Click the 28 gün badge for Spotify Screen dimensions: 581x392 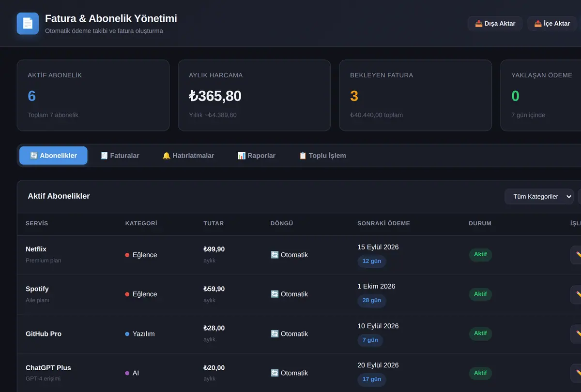pos(372,300)
